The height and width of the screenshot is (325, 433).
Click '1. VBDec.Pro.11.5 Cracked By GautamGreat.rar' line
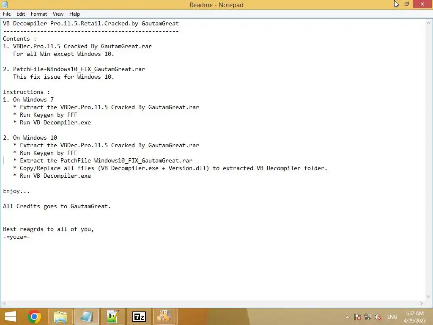[77, 47]
